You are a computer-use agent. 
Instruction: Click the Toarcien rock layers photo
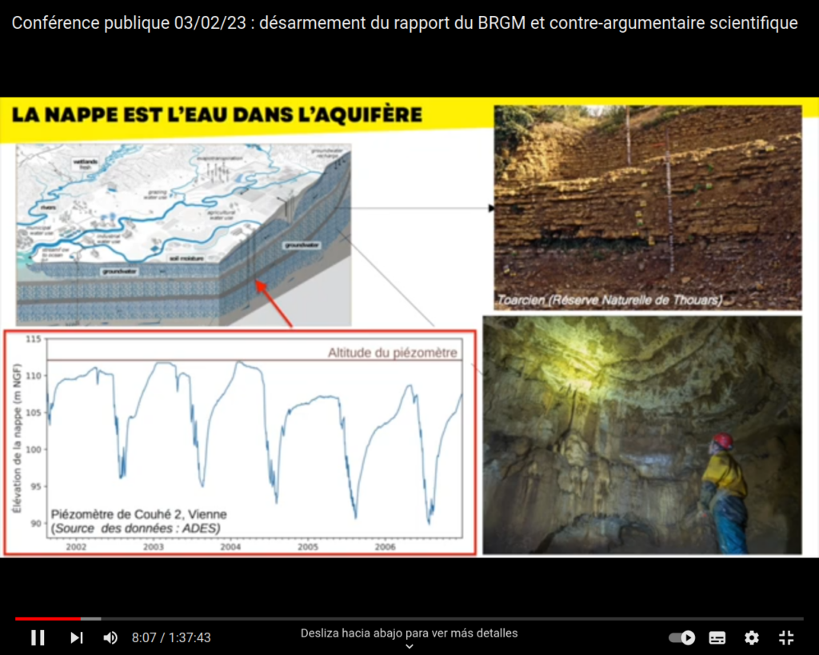pyautogui.click(x=648, y=206)
